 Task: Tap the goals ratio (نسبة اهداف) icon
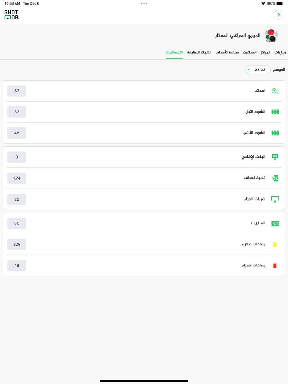tap(275, 178)
